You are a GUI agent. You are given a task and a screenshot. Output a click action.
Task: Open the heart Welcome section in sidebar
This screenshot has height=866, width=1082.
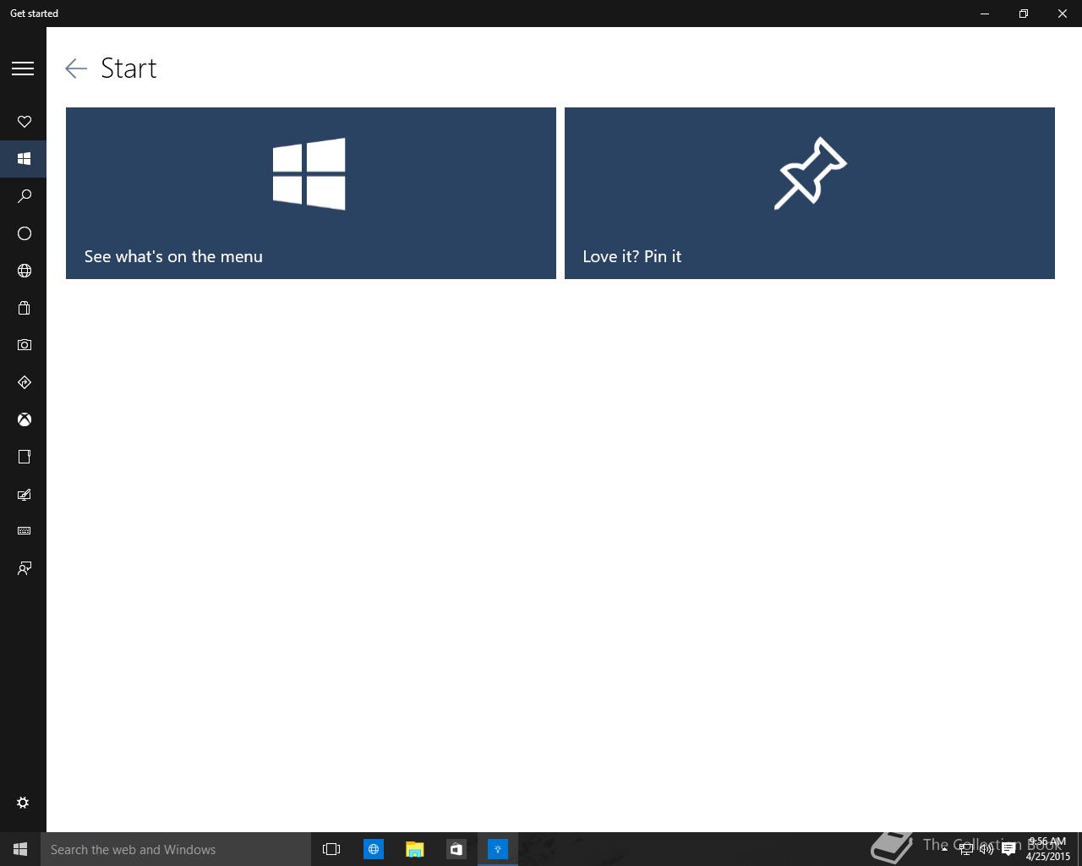[x=24, y=122]
